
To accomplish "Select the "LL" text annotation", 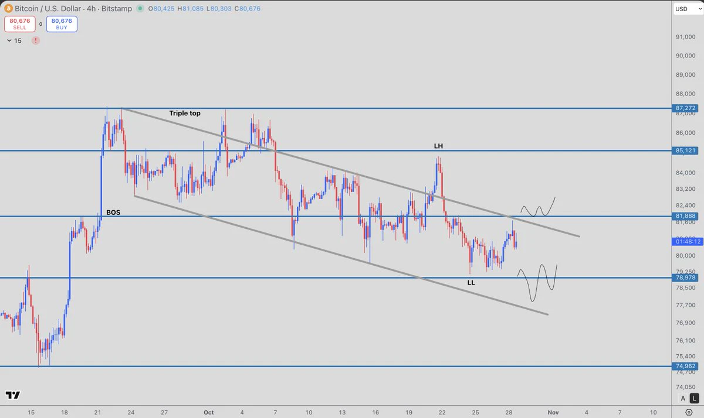I will point(471,283).
